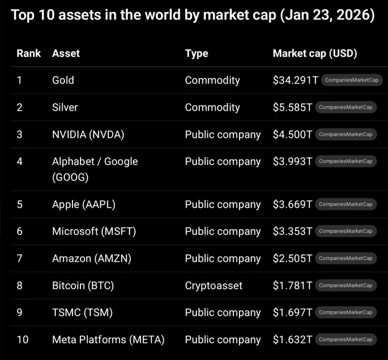
Task: Click the Cryptoasset type cell
Action: (x=213, y=286)
